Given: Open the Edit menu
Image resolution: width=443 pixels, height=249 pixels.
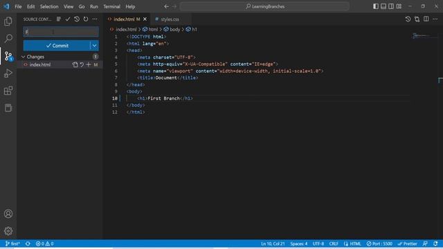Looking at the screenshot, I should pos(30,6).
